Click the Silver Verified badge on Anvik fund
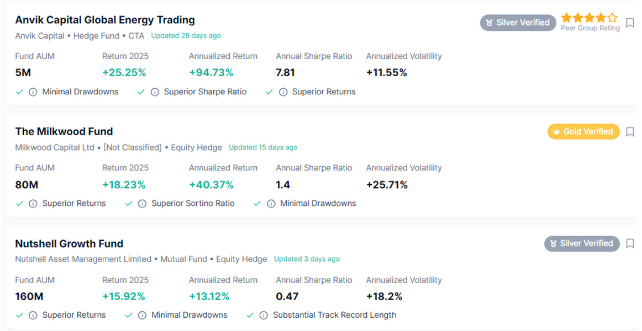 [518, 23]
